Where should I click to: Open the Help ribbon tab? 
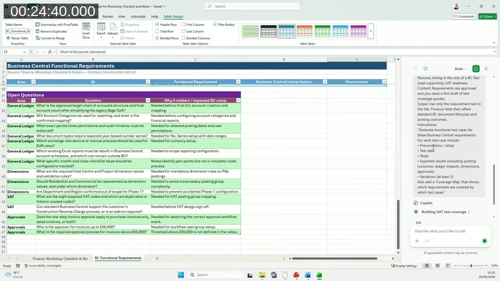[155, 17]
